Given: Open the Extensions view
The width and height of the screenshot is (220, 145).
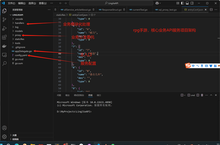Looking at the screenshot, I should point(4,37).
